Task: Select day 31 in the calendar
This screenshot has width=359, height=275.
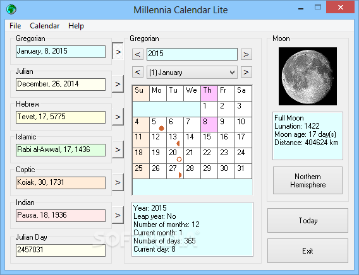Action: pyautogui.click(x=243, y=171)
